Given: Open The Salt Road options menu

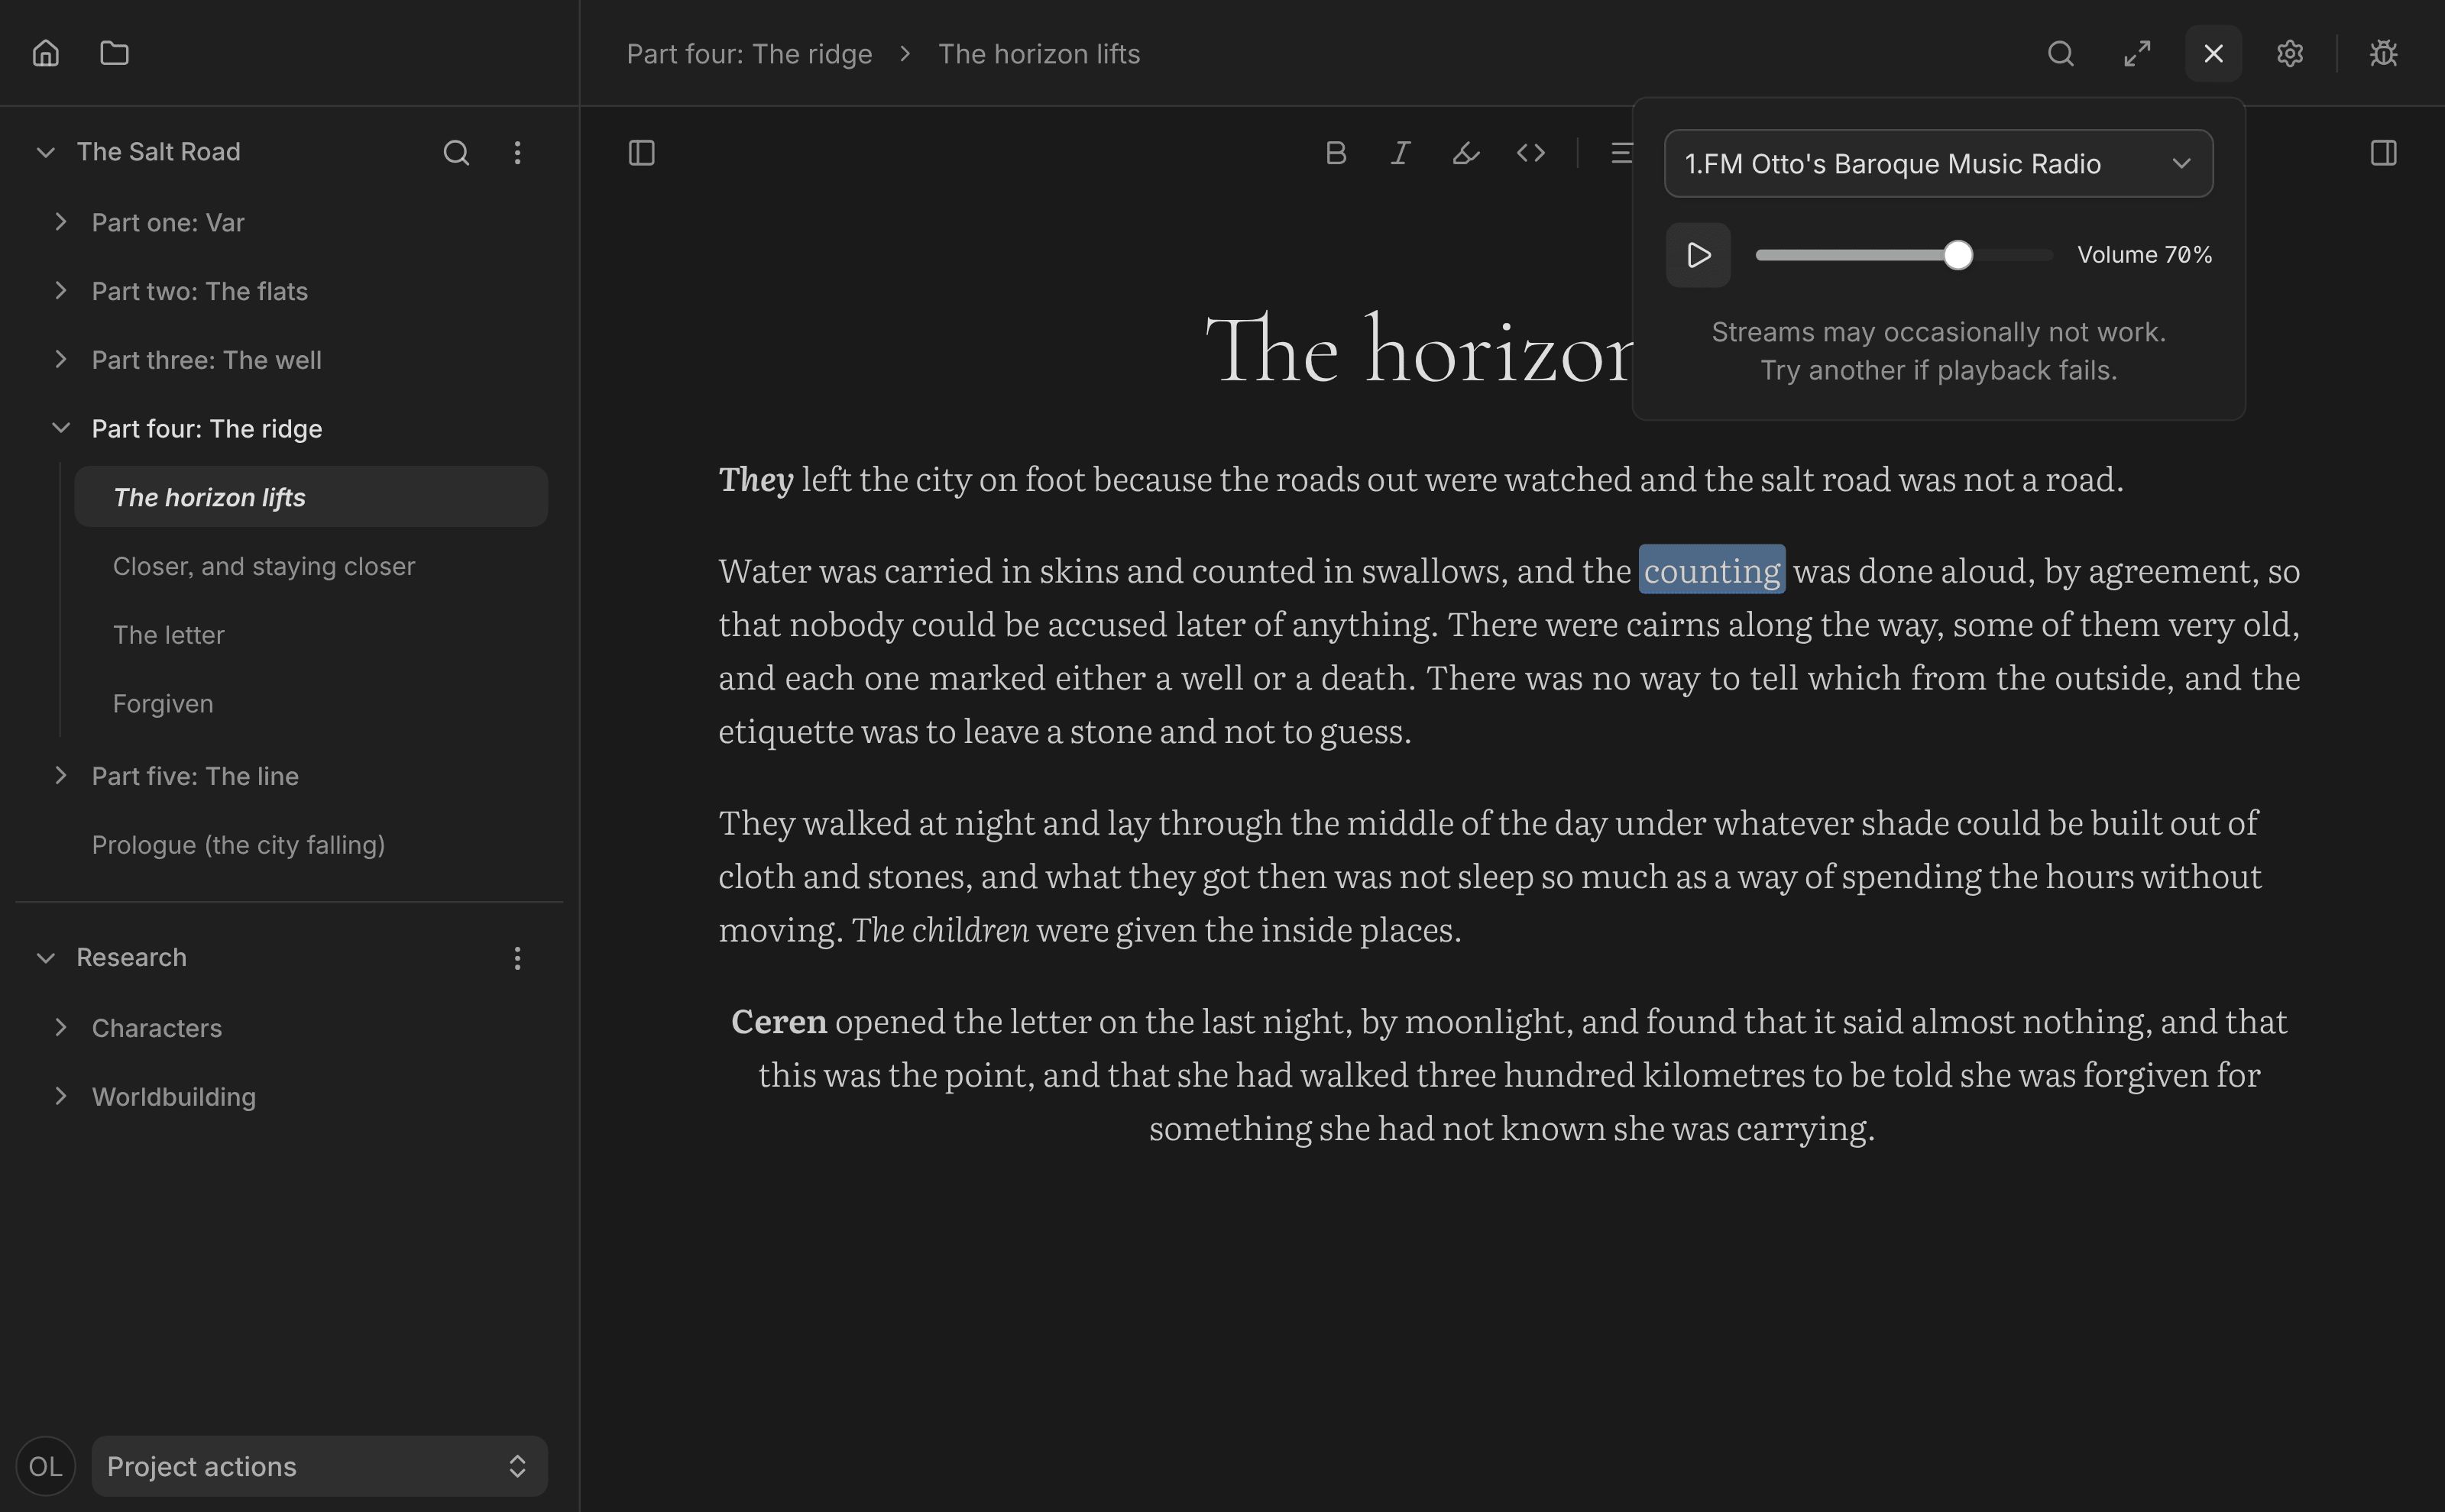Looking at the screenshot, I should point(517,152).
